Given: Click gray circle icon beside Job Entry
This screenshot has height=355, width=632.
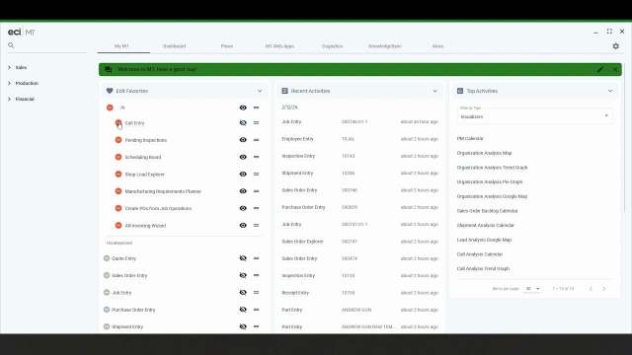Looking at the screenshot, I should click(107, 292).
